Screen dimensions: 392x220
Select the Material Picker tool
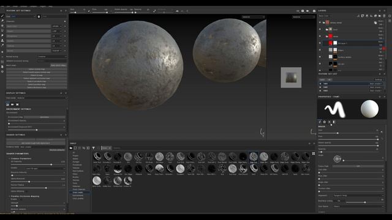[x=2, y=45]
